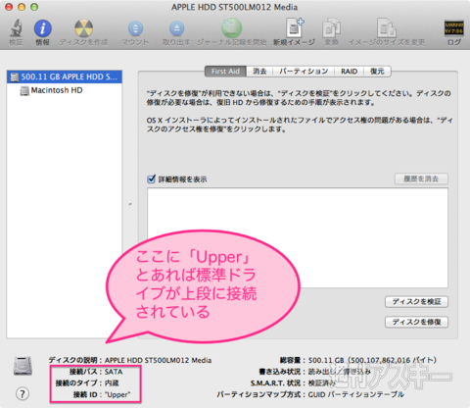Toggle the Show details (詳細情報を表示) checkbox
Screen dimensions: 470x408
click(151, 178)
